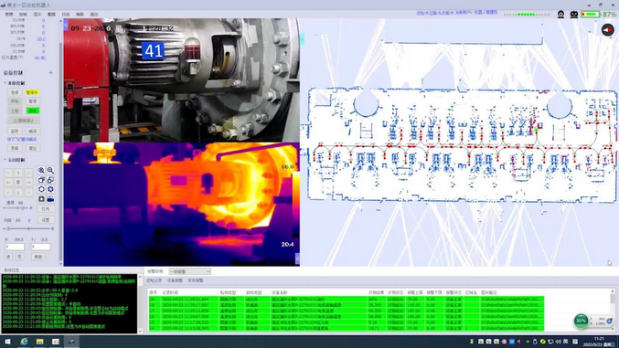Click the 灯光 button in PTZ control
The height and width of the screenshot is (348, 619).
tap(46, 209)
